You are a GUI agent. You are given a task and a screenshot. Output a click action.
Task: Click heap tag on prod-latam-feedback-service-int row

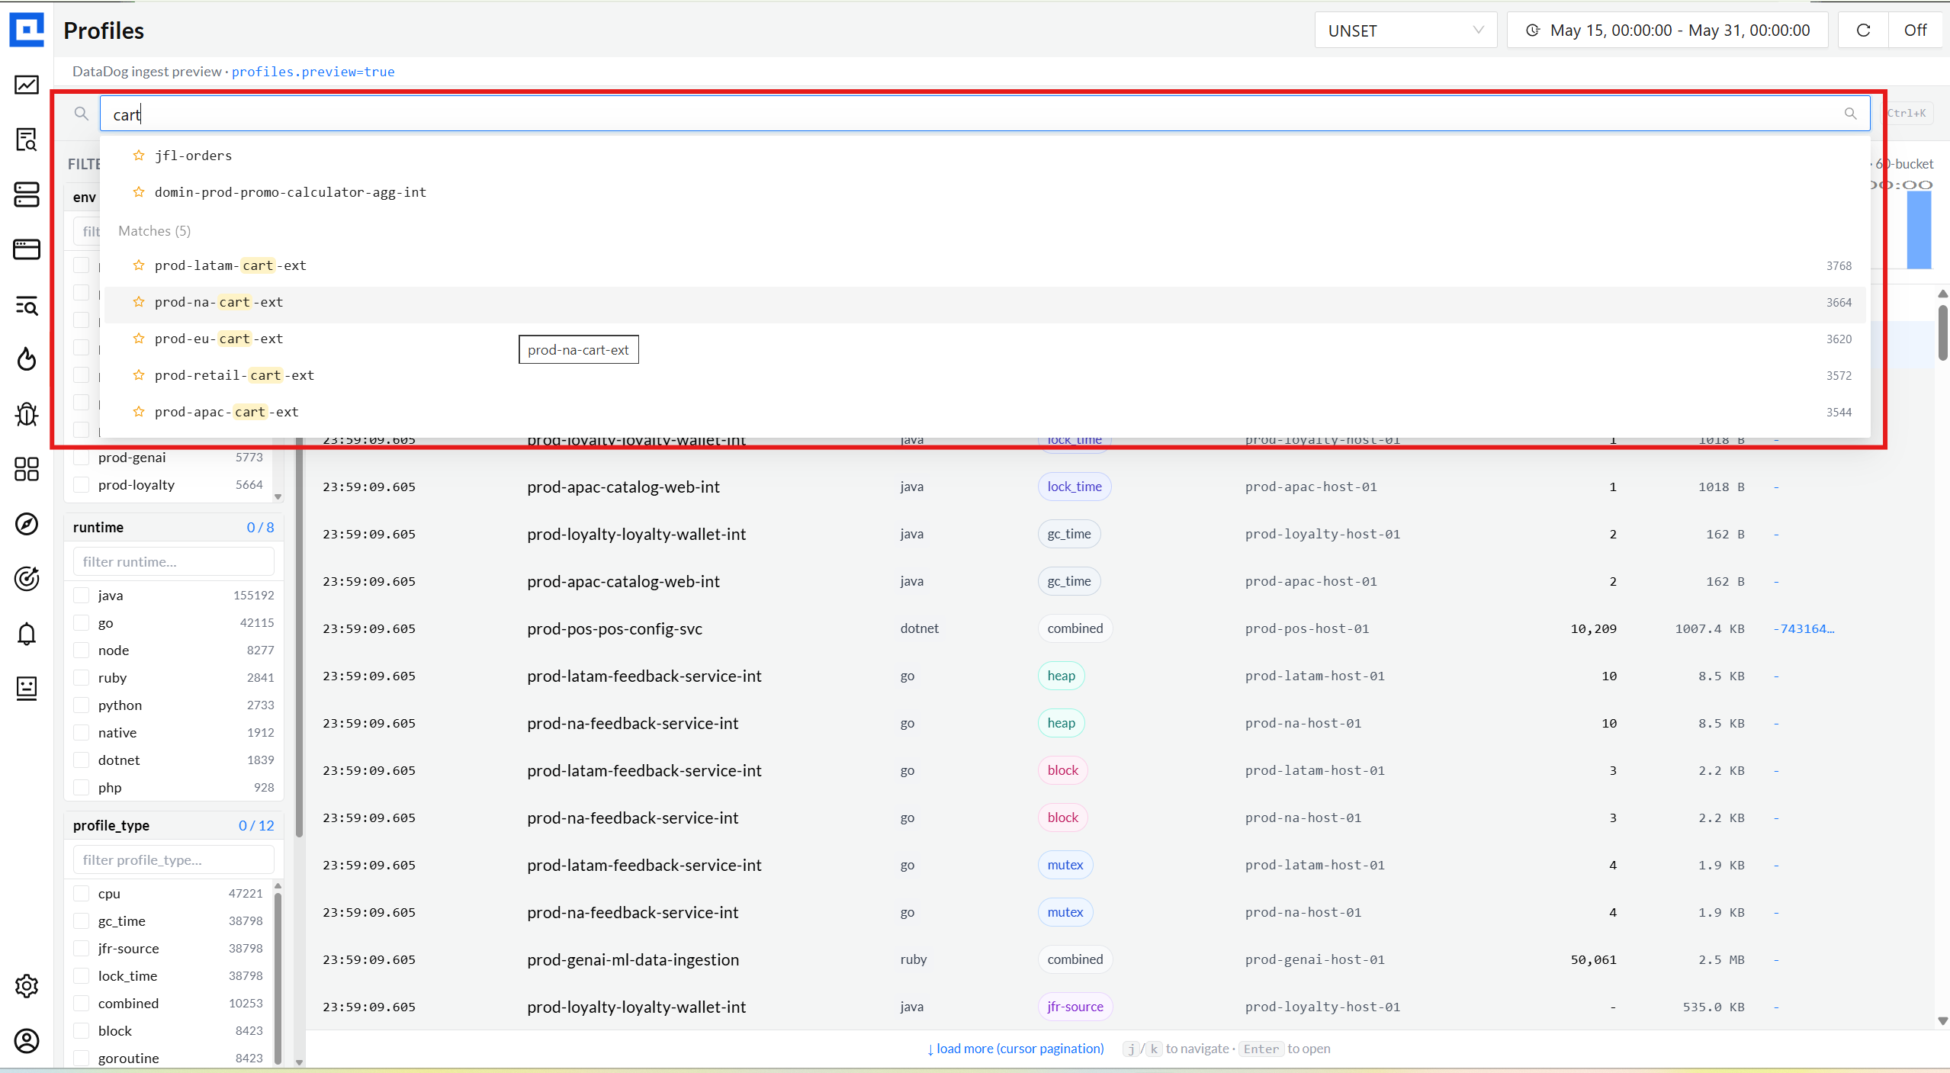tap(1061, 676)
